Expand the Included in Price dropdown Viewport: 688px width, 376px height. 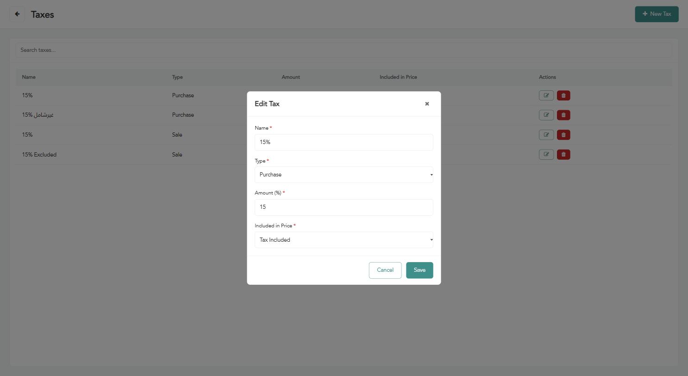tap(344, 240)
